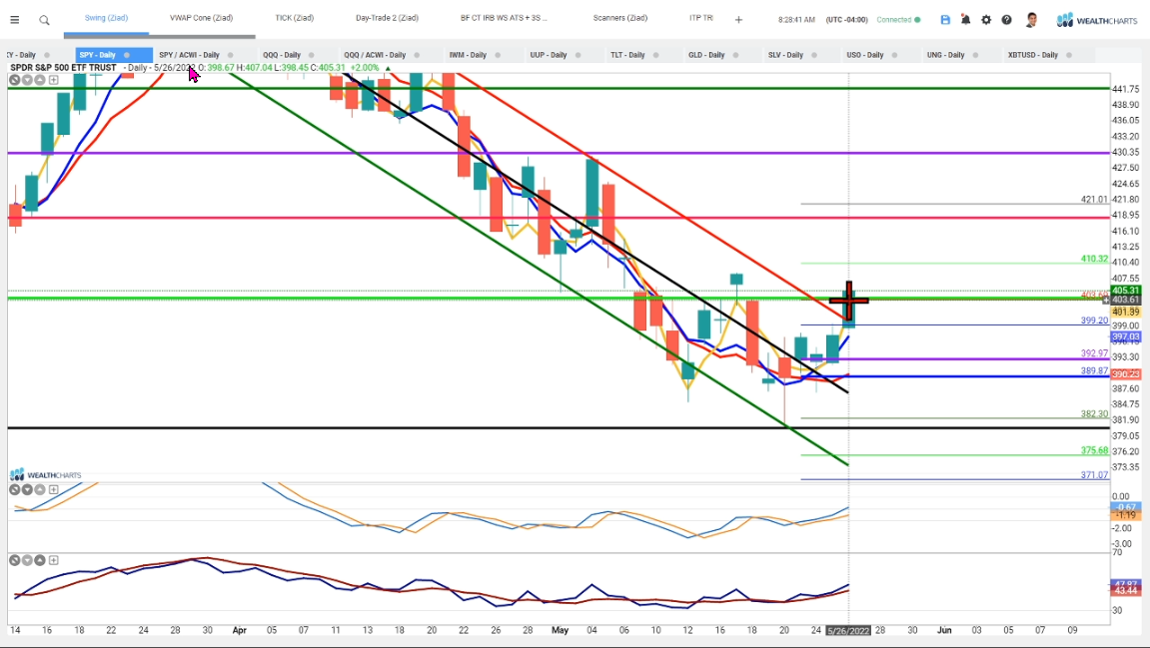Image resolution: width=1150 pixels, height=648 pixels.
Task: Move the main price pane up
Action: click(x=40, y=80)
